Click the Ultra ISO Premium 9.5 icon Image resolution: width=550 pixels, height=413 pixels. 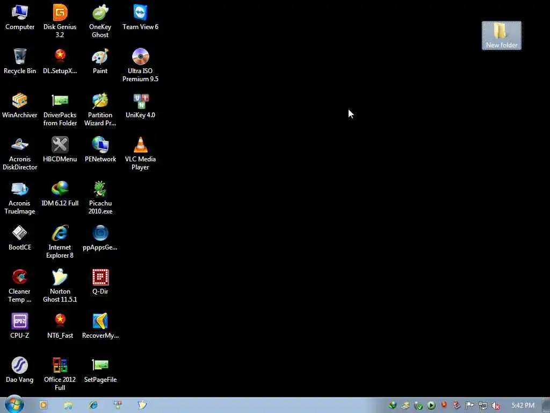pos(140,65)
